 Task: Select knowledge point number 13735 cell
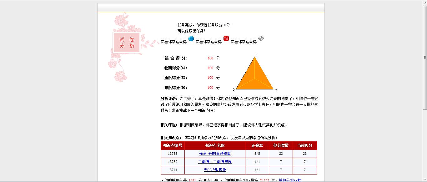tap(173, 154)
